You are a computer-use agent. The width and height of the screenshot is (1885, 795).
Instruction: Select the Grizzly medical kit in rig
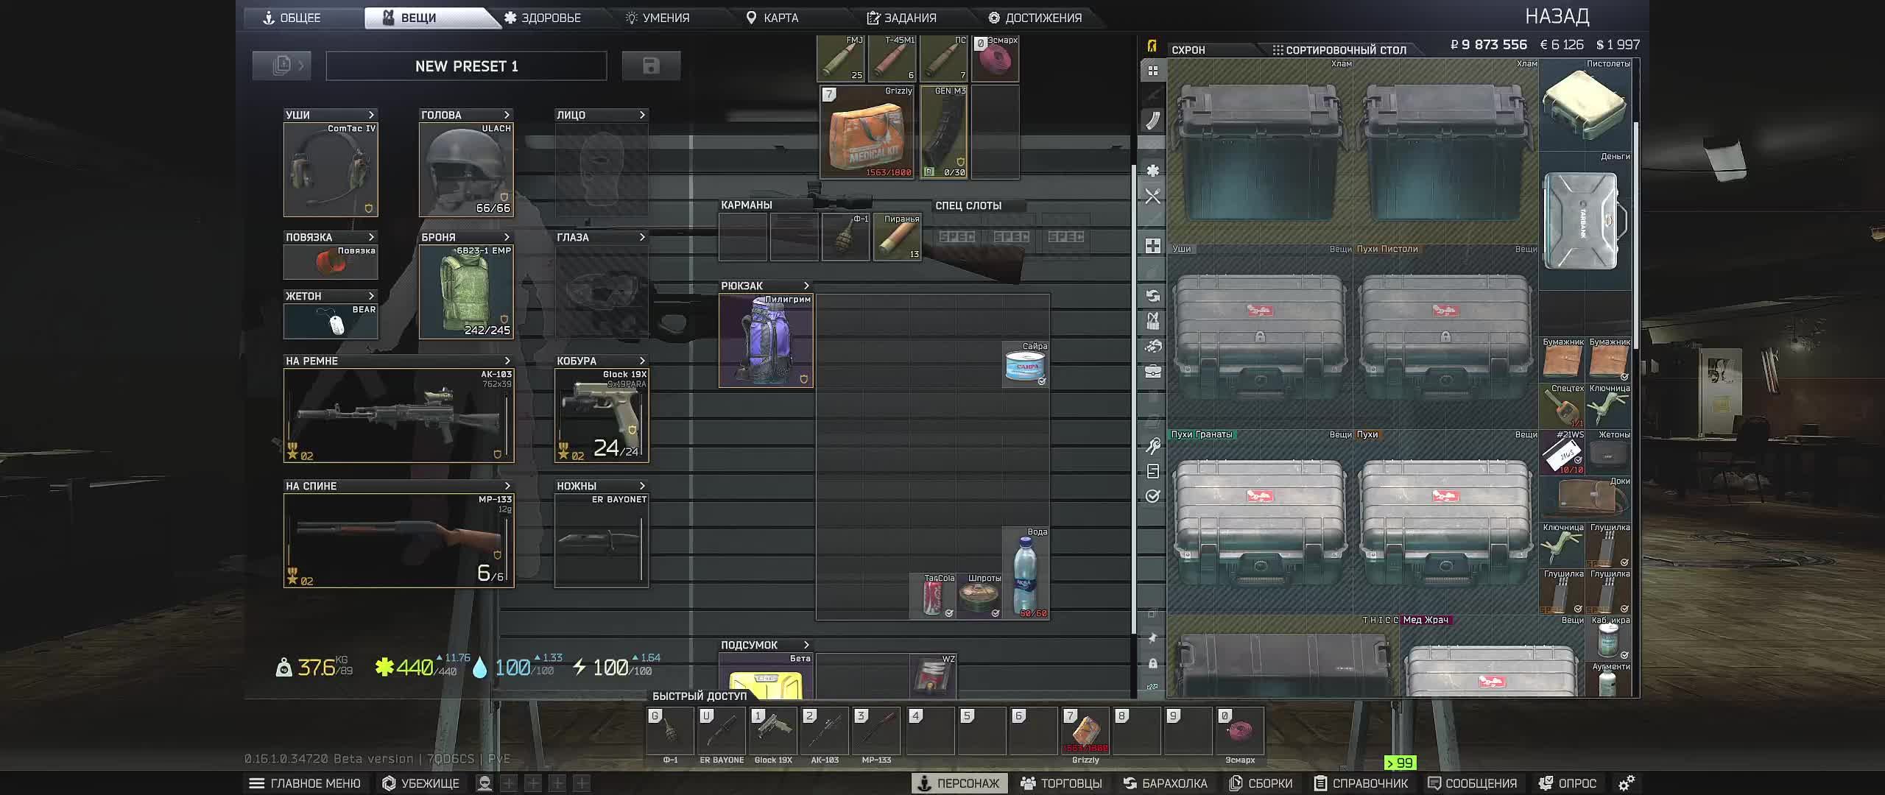pos(867,132)
